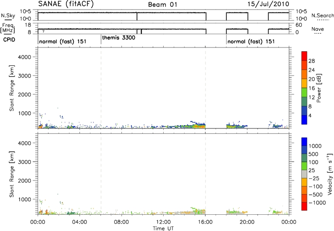Click the '500' label on velocity color bar

pos(314,154)
